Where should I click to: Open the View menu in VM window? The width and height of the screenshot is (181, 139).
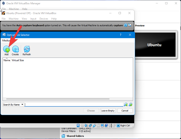click(24, 19)
